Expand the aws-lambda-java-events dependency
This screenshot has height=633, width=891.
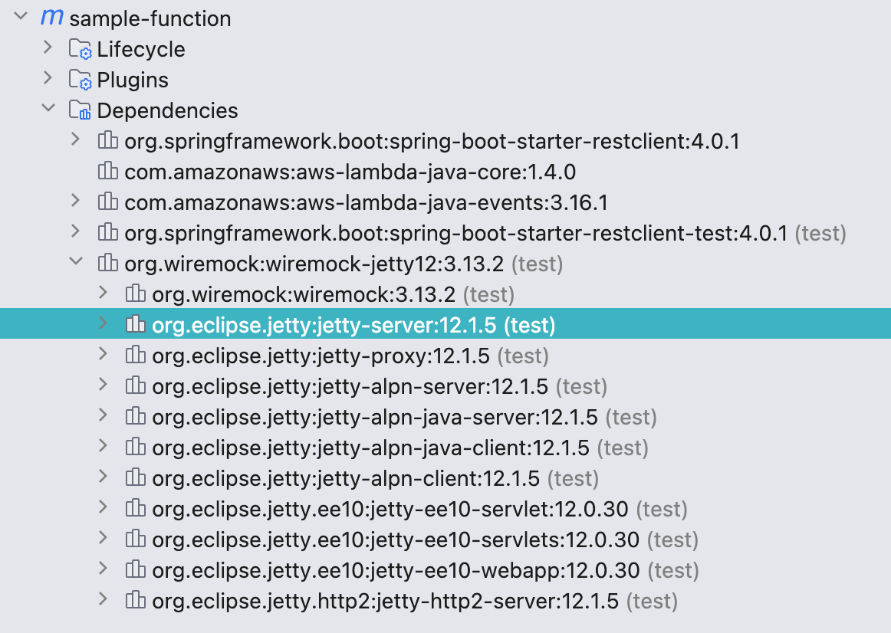pos(76,202)
